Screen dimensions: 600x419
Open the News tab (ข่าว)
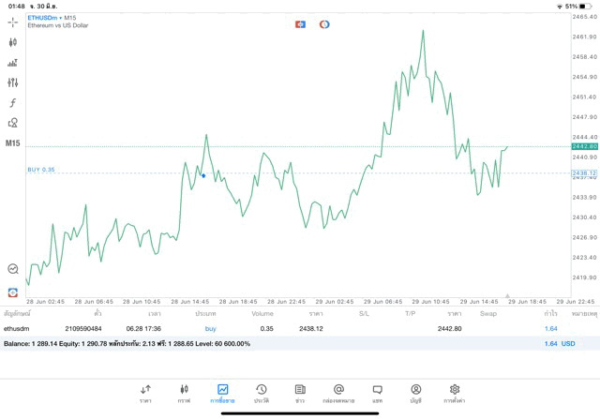coord(300,393)
